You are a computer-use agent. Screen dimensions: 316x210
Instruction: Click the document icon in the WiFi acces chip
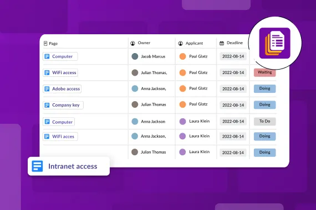[47, 136]
